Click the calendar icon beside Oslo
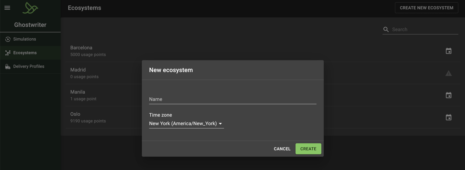This screenshot has height=170, width=465. (x=449, y=117)
